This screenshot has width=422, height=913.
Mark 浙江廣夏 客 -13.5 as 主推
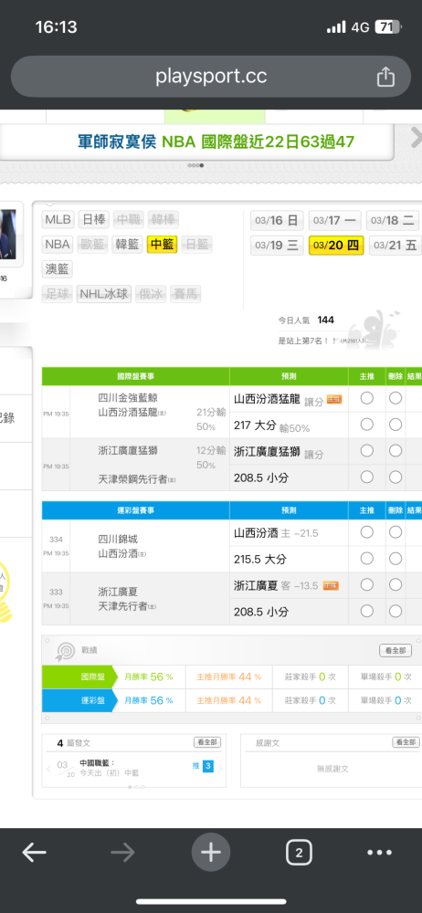click(366, 584)
